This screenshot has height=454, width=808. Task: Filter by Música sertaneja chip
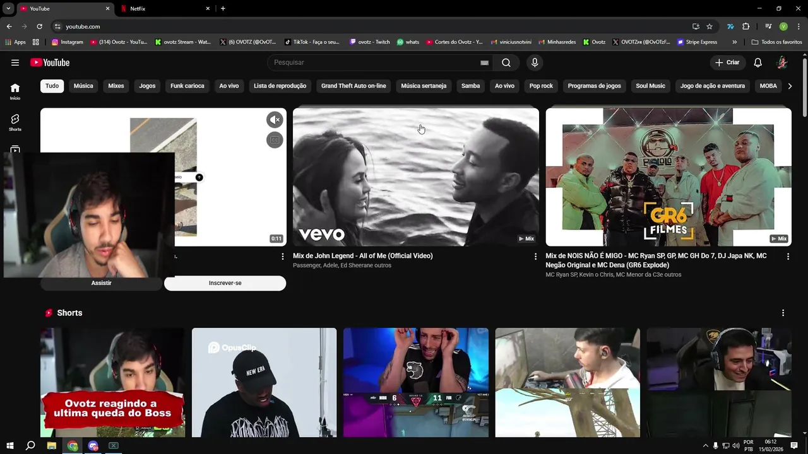click(424, 86)
